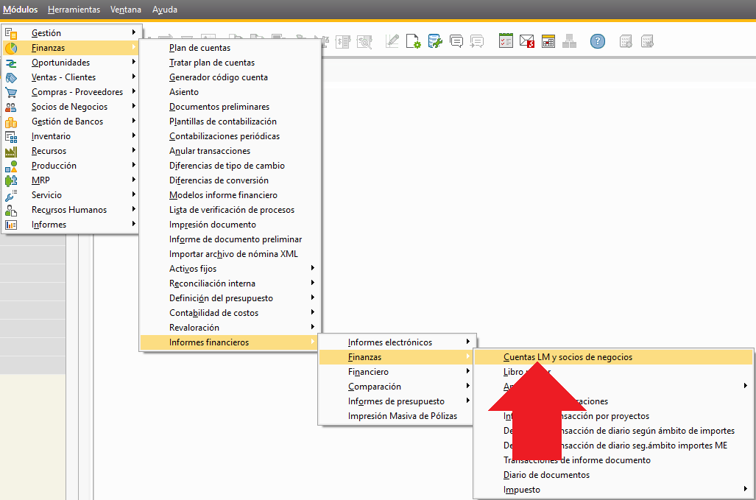Open Ventas - Clientes module
Screen dimensions: 756x500
coord(63,77)
